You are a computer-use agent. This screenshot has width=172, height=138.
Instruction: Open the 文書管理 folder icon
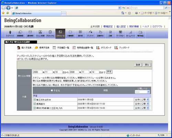70,33
